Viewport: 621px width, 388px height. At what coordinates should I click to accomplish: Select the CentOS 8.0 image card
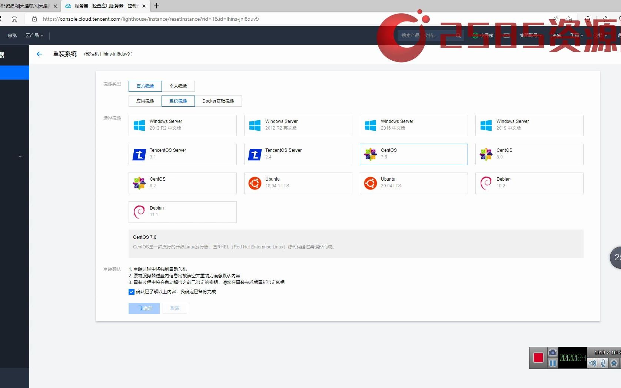pos(529,154)
